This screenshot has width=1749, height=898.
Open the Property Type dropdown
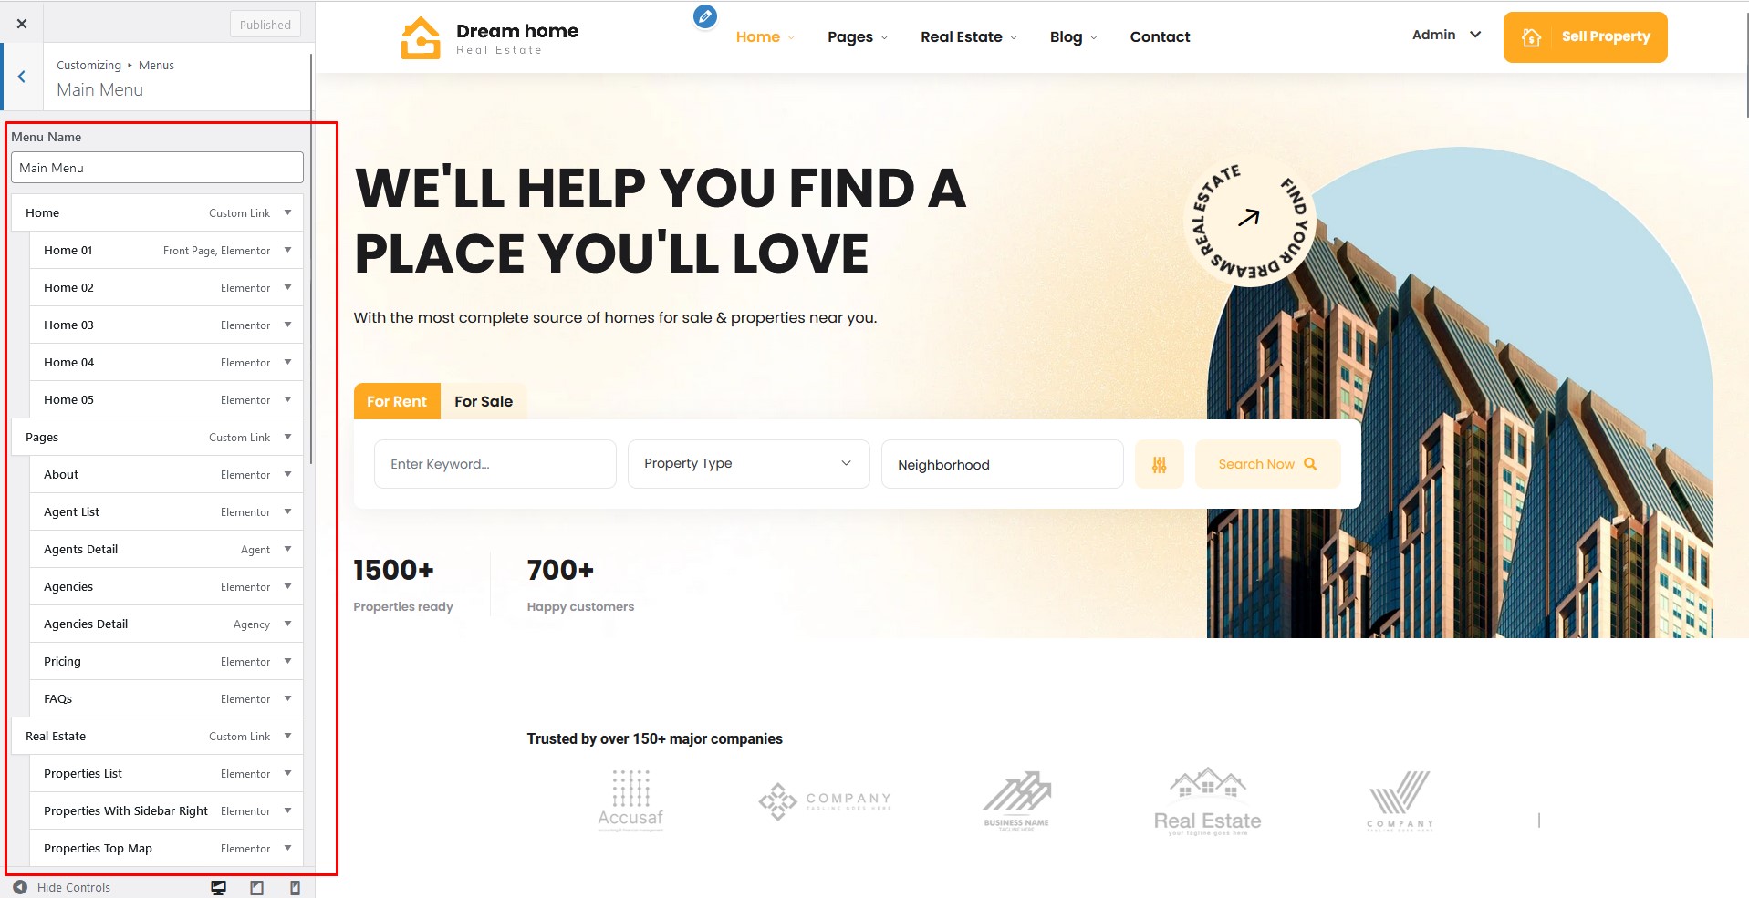tap(748, 464)
